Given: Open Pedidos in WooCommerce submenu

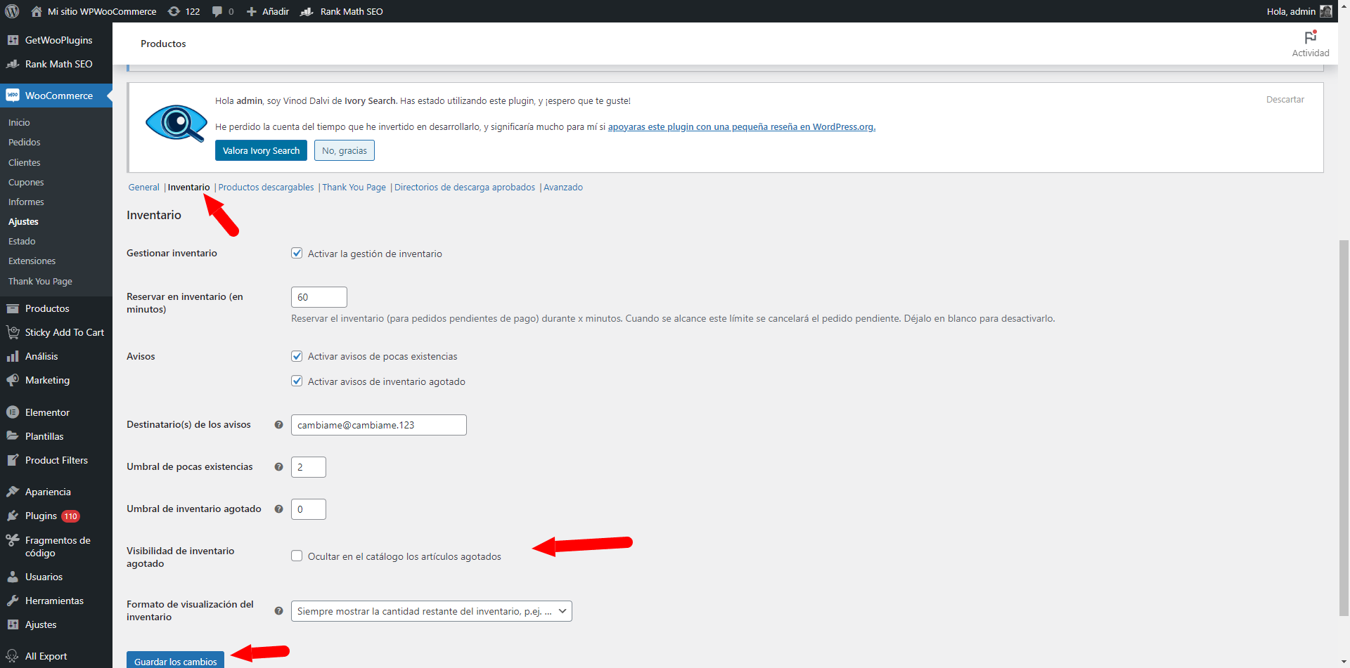Looking at the screenshot, I should coord(25,143).
